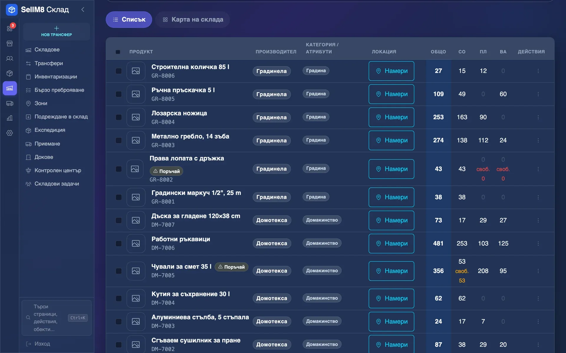Open the settings gear icon in the left rail
Image resolution: width=566 pixels, height=353 pixels.
coord(10,133)
